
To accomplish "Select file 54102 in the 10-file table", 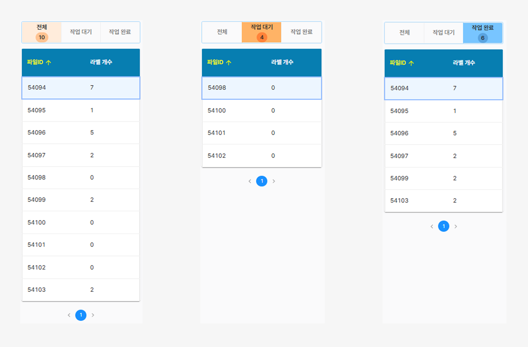I will 81,267.
